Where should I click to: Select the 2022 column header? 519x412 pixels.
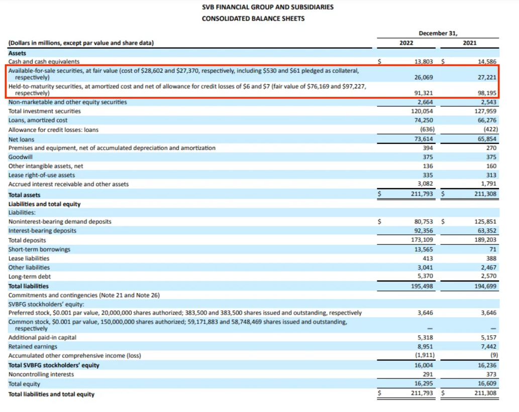(x=406, y=43)
